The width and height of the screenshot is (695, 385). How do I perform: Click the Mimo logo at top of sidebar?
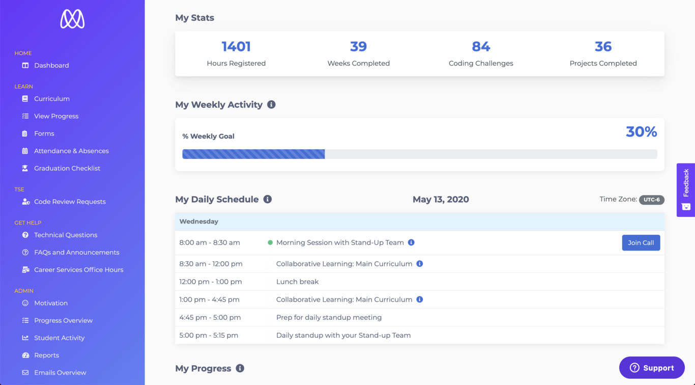click(x=72, y=18)
